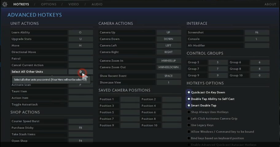Change the Activate Scan hotkey field
This screenshot has width=280, height=147.
(80, 85)
